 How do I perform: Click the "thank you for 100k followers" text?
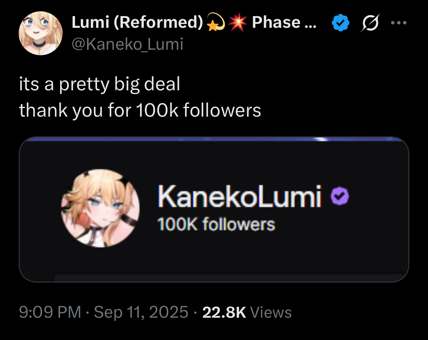click(x=140, y=110)
